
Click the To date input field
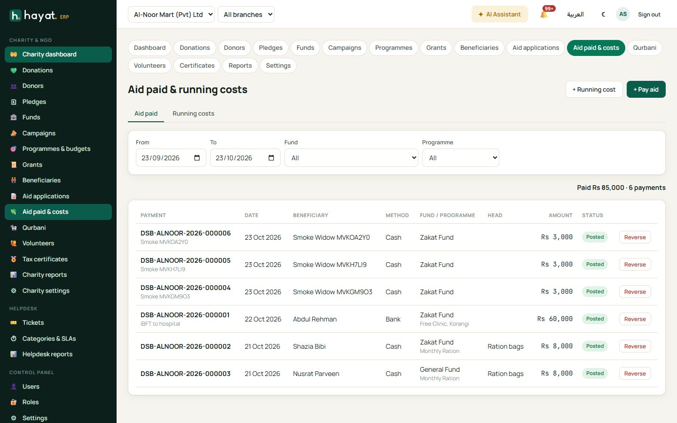pyautogui.click(x=245, y=158)
